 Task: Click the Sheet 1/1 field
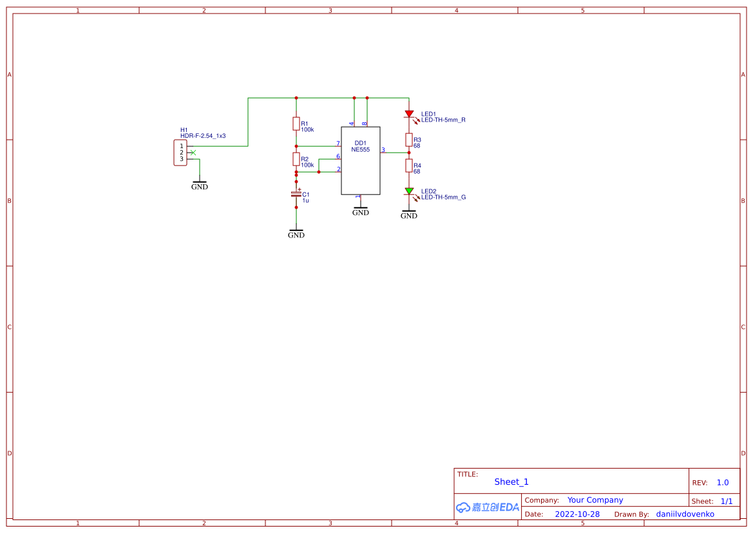[727, 501]
